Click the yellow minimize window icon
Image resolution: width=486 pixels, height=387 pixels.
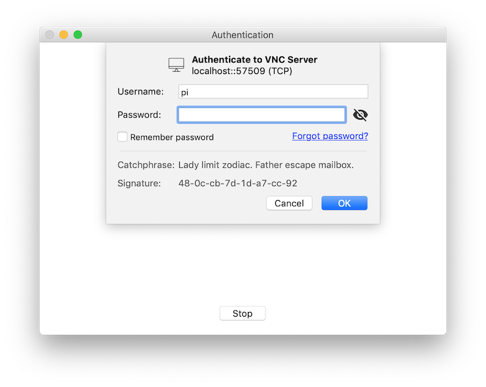(x=63, y=35)
